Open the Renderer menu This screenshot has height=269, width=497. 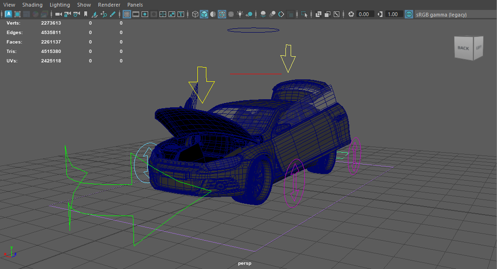(x=109, y=5)
